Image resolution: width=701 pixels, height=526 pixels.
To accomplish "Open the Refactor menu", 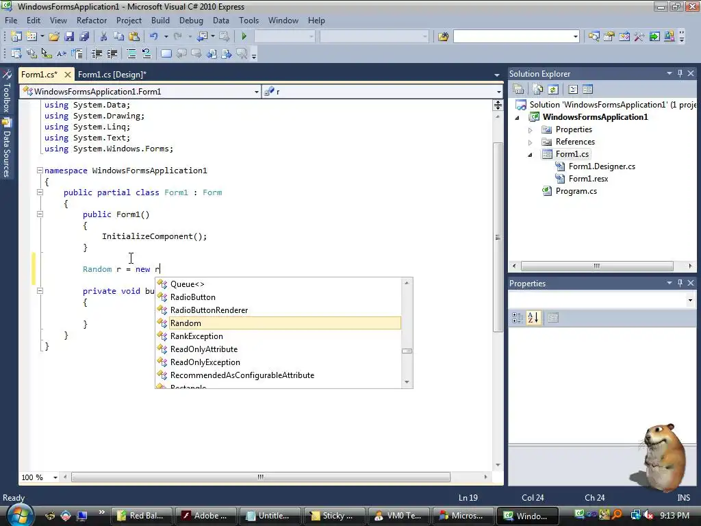I will (x=92, y=21).
